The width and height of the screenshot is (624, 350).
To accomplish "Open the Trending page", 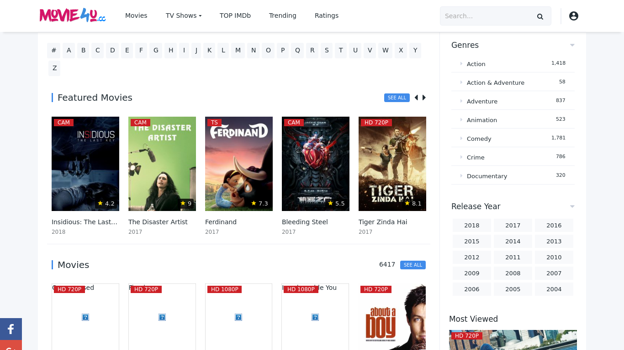I will coord(283,15).
